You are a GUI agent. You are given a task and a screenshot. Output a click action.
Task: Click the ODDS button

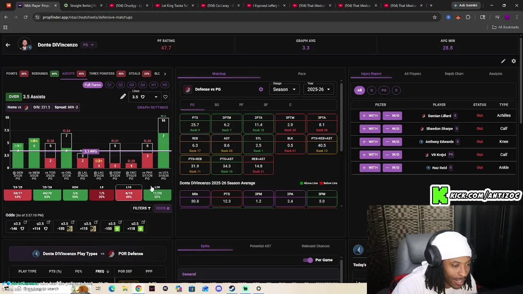162,208
